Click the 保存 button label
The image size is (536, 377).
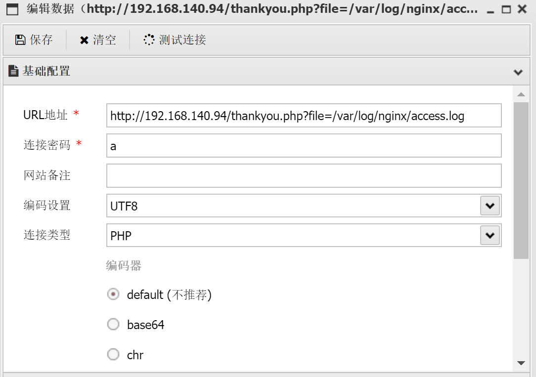[41, 40]
